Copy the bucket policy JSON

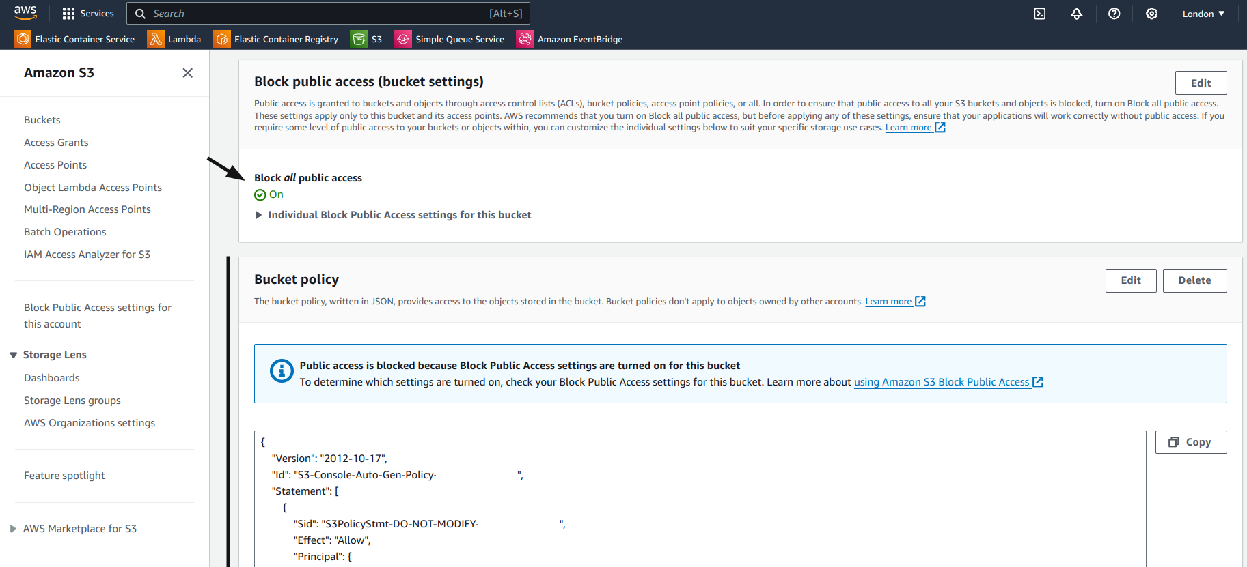[1191, 442]
